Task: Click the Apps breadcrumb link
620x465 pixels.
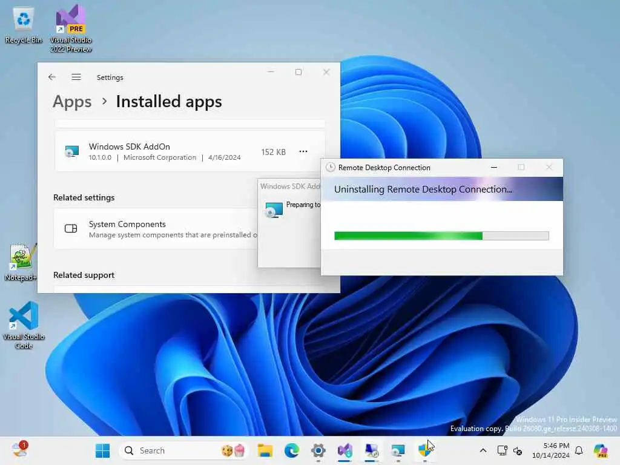Action: [x=72, y=102]
